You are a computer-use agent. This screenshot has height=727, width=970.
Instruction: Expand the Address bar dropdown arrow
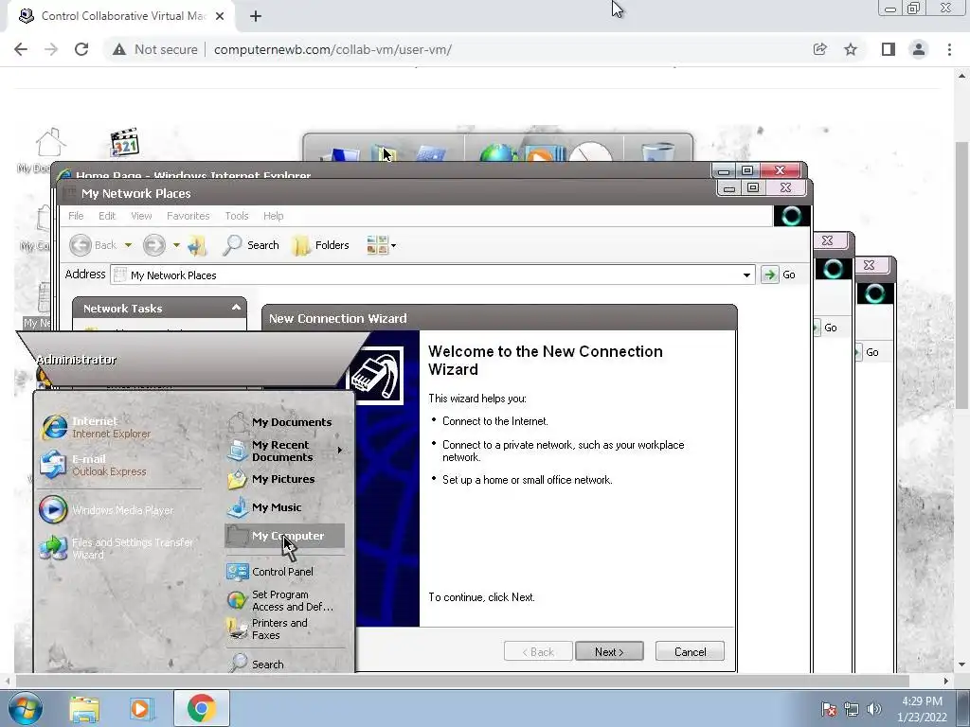[x=746, y=275]
